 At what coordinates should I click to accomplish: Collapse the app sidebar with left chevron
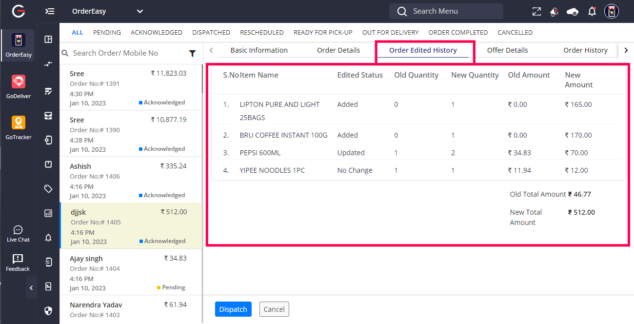[x=31, y=288]
